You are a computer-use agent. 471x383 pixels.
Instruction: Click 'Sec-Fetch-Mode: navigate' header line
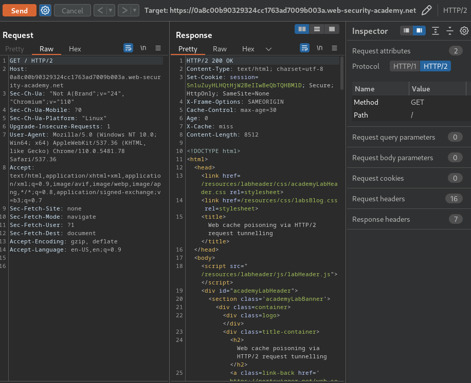53,217
